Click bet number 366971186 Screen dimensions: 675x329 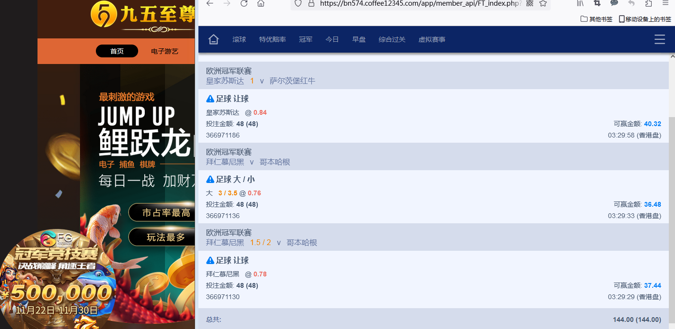tap(223, 135)
